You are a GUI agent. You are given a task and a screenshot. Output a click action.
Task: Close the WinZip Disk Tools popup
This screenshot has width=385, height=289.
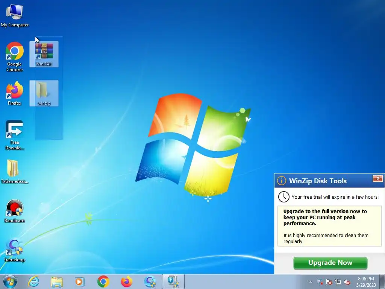[x=377, y=178]
